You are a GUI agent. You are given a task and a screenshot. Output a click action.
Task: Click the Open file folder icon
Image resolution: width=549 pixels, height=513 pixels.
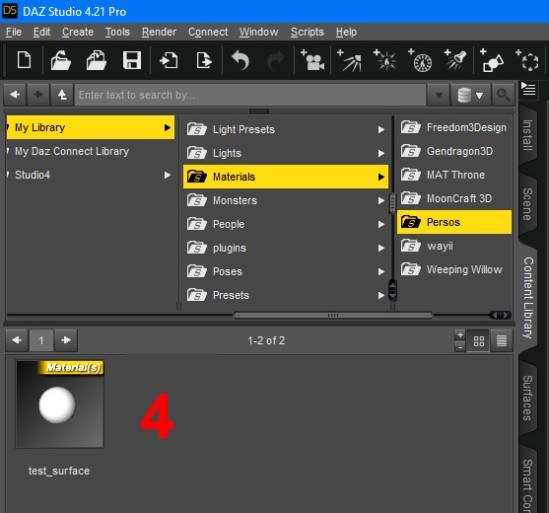60,60
